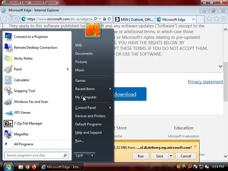Open the Music library
The width and height of the screenshot is (228, 171).
coord(80,70)
